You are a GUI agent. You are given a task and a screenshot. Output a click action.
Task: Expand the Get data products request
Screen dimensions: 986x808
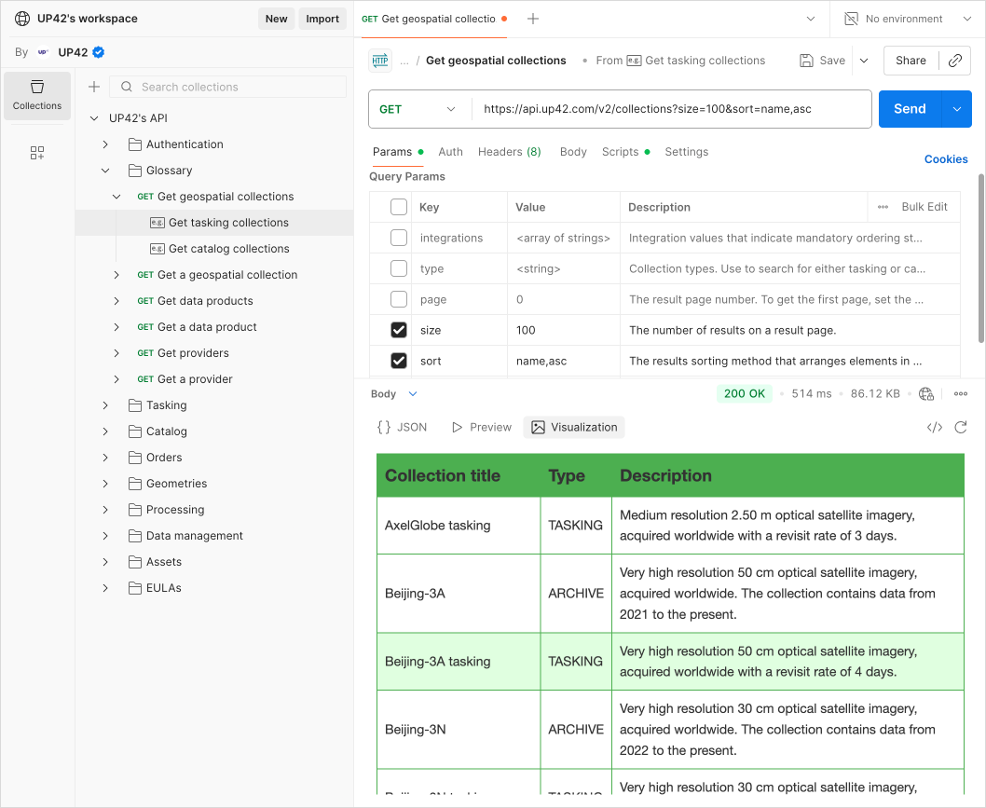pyautogui.click(x=116, y=301)
